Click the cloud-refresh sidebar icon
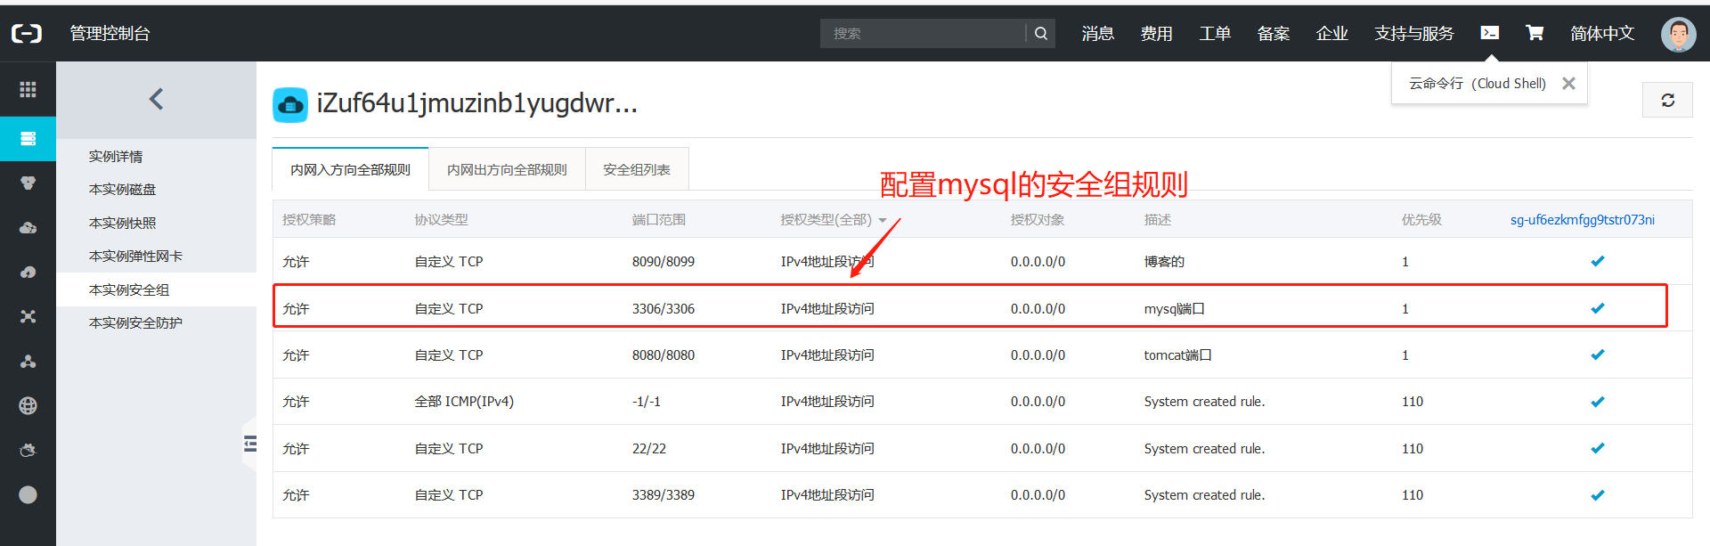This screenshot has height=546, width=1710. coord(28,272)
